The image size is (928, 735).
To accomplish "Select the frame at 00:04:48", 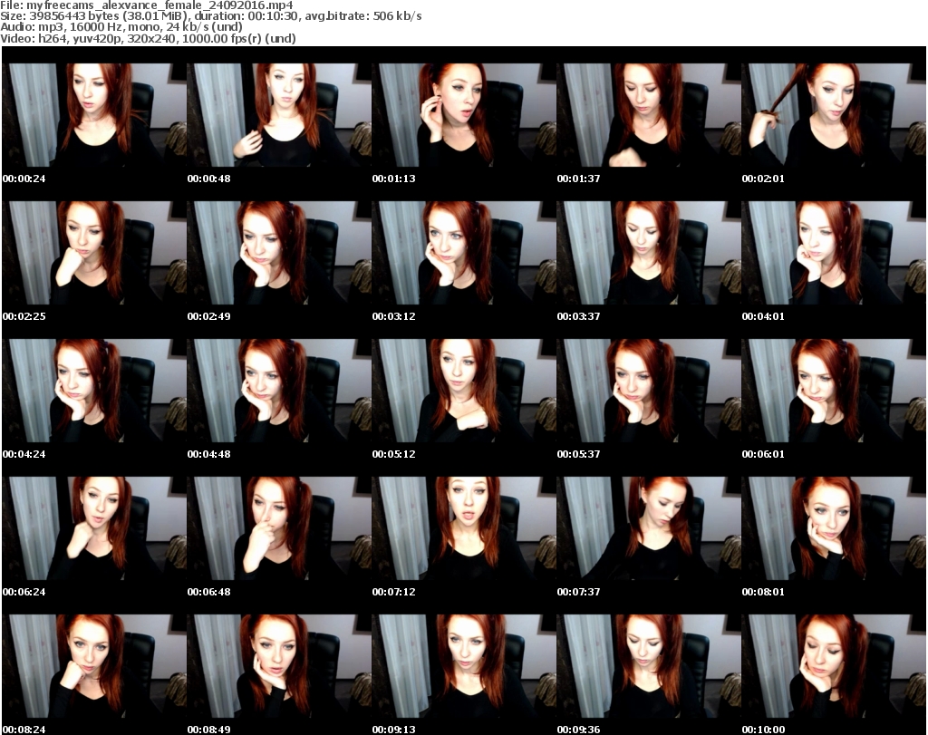I will coord(278,391).
